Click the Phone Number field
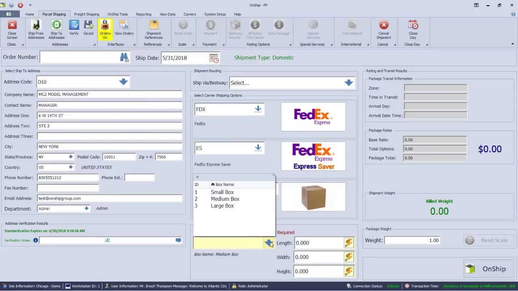Viewport: 518px width, 291px height. coord(68,177)
